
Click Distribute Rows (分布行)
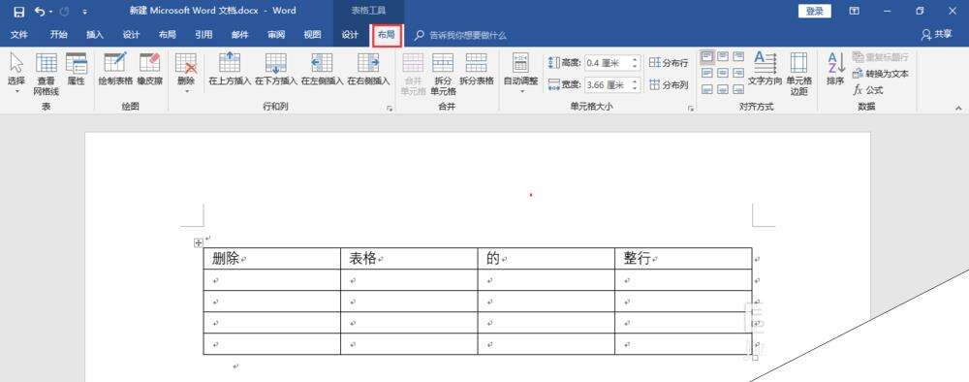pyautogui.click(x=669, y=63)
